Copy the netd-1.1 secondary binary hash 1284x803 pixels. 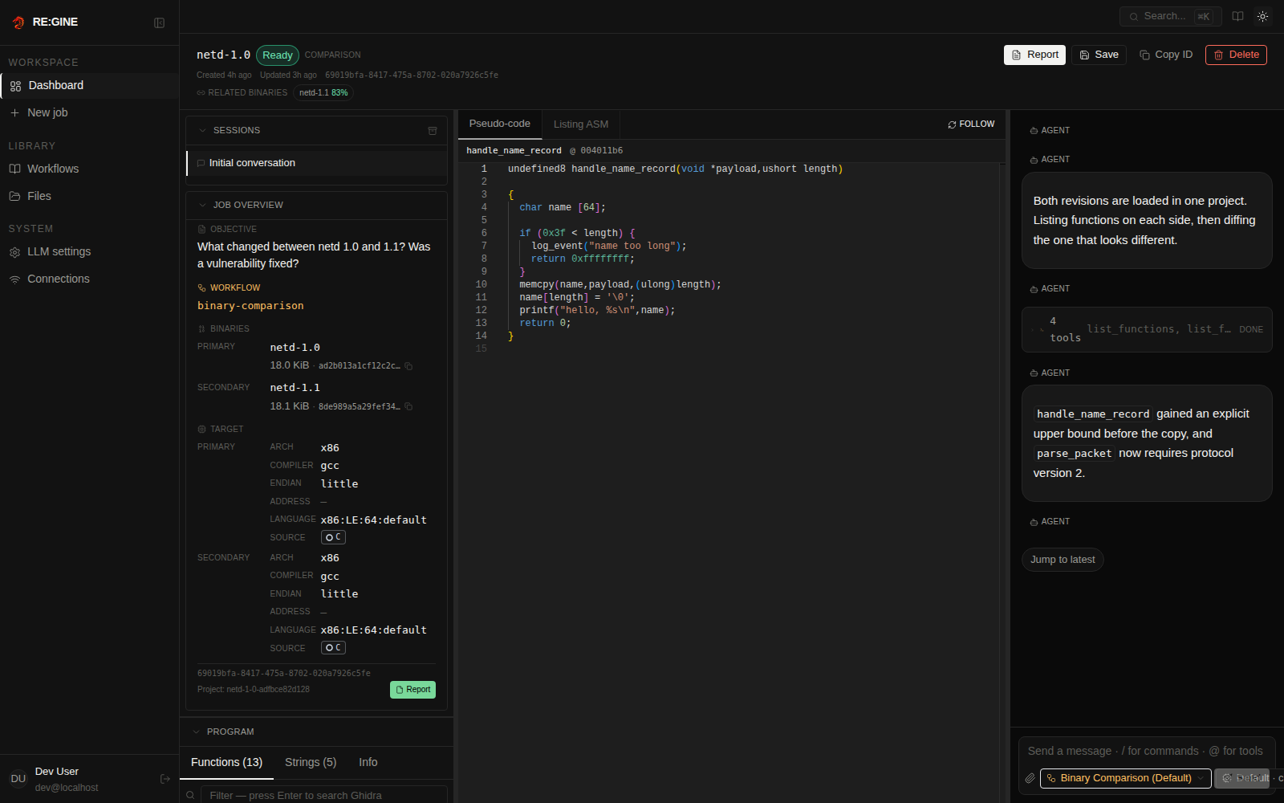coord(408,407)
